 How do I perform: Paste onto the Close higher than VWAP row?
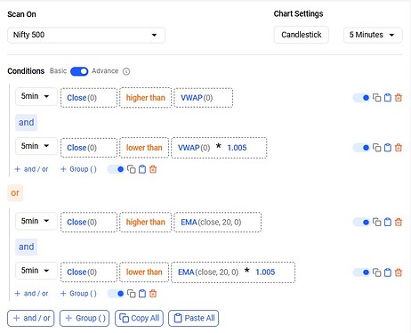tap(388, 98)
